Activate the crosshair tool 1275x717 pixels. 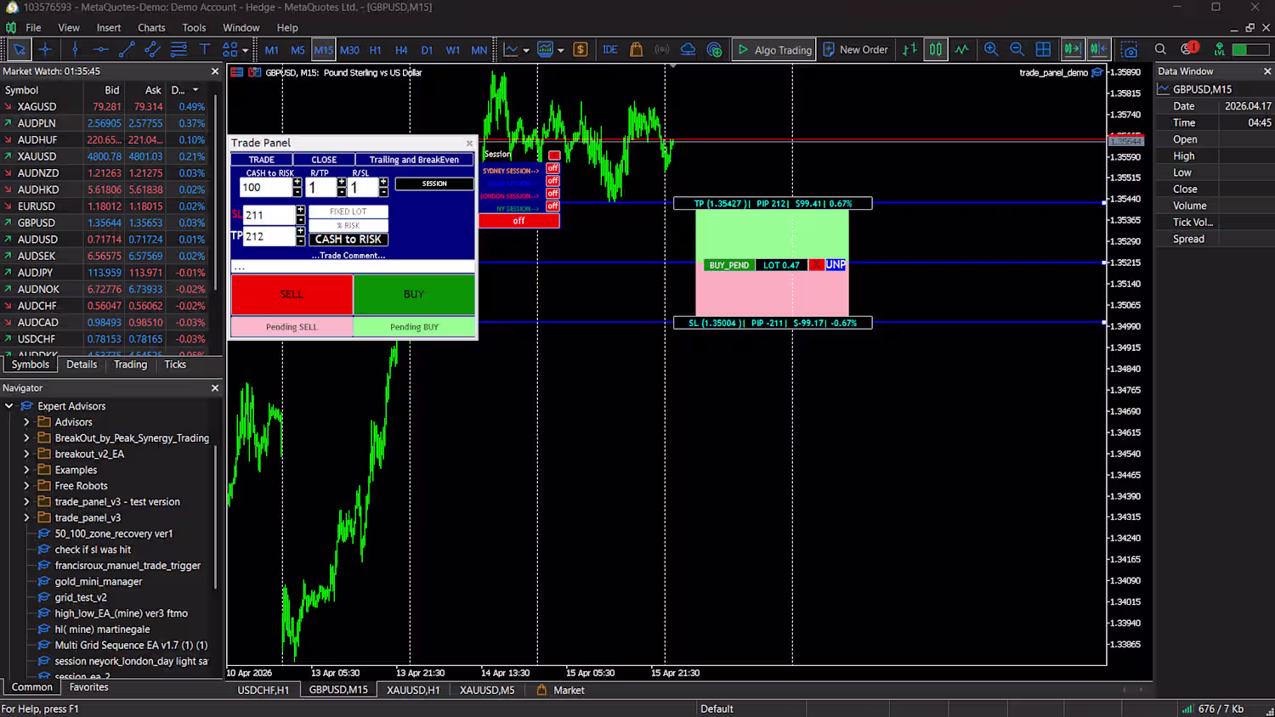[46, 50]
